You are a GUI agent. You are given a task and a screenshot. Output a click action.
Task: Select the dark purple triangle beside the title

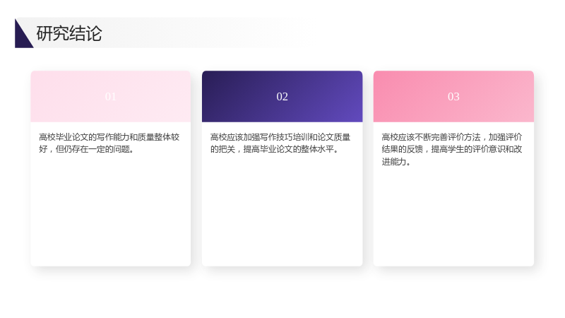coord(22,36)
